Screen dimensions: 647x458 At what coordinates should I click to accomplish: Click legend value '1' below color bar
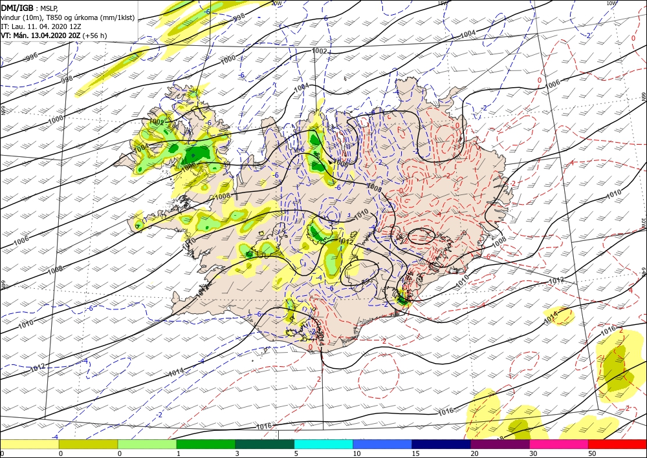tap(179, 453)
